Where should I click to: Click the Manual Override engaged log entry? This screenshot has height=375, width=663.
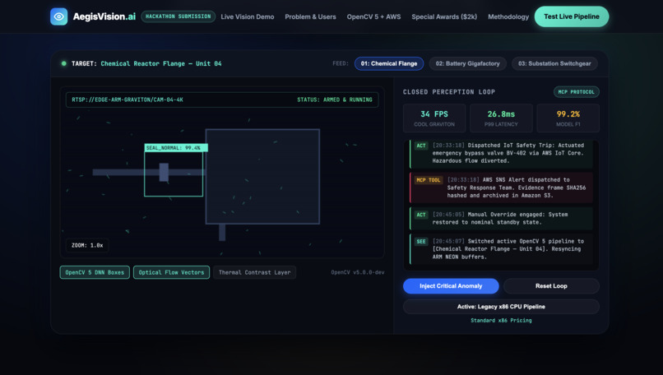(500, 218)
